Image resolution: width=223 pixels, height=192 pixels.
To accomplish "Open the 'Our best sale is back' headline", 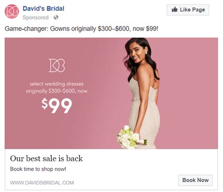I will (47, 159).
